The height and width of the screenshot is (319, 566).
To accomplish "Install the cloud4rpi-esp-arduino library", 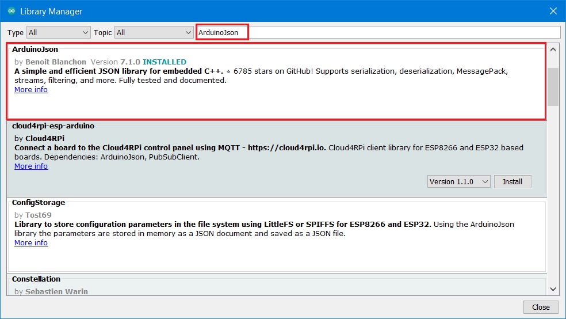I will click(512, 181).
